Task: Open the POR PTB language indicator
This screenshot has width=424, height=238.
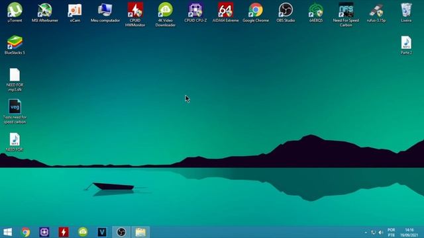Action: (x=392, y=232)
